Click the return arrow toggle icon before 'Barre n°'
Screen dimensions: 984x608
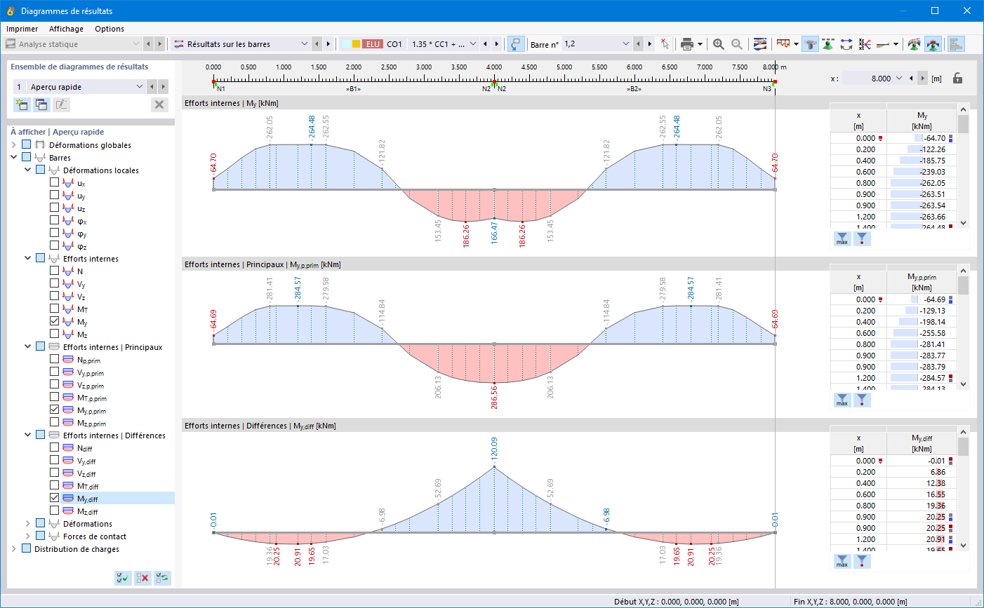[516, 44]
